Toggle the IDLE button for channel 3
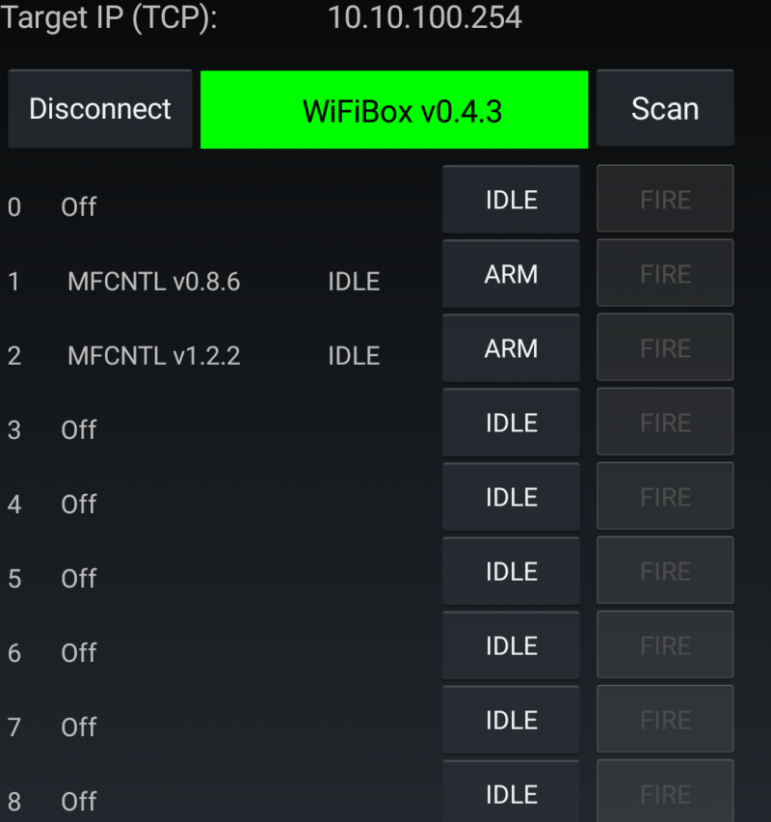This screenshot has width=771, height=822. point(511,423)
